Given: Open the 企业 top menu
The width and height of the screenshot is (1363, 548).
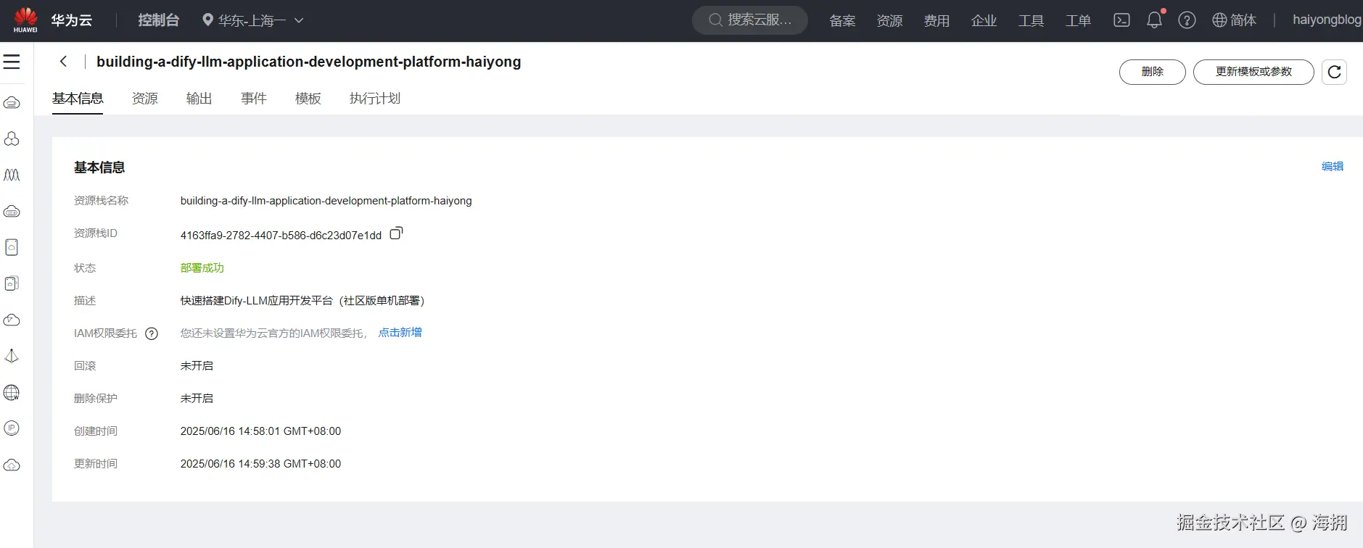Looking at the screenshot, I should tap(984, 21).
